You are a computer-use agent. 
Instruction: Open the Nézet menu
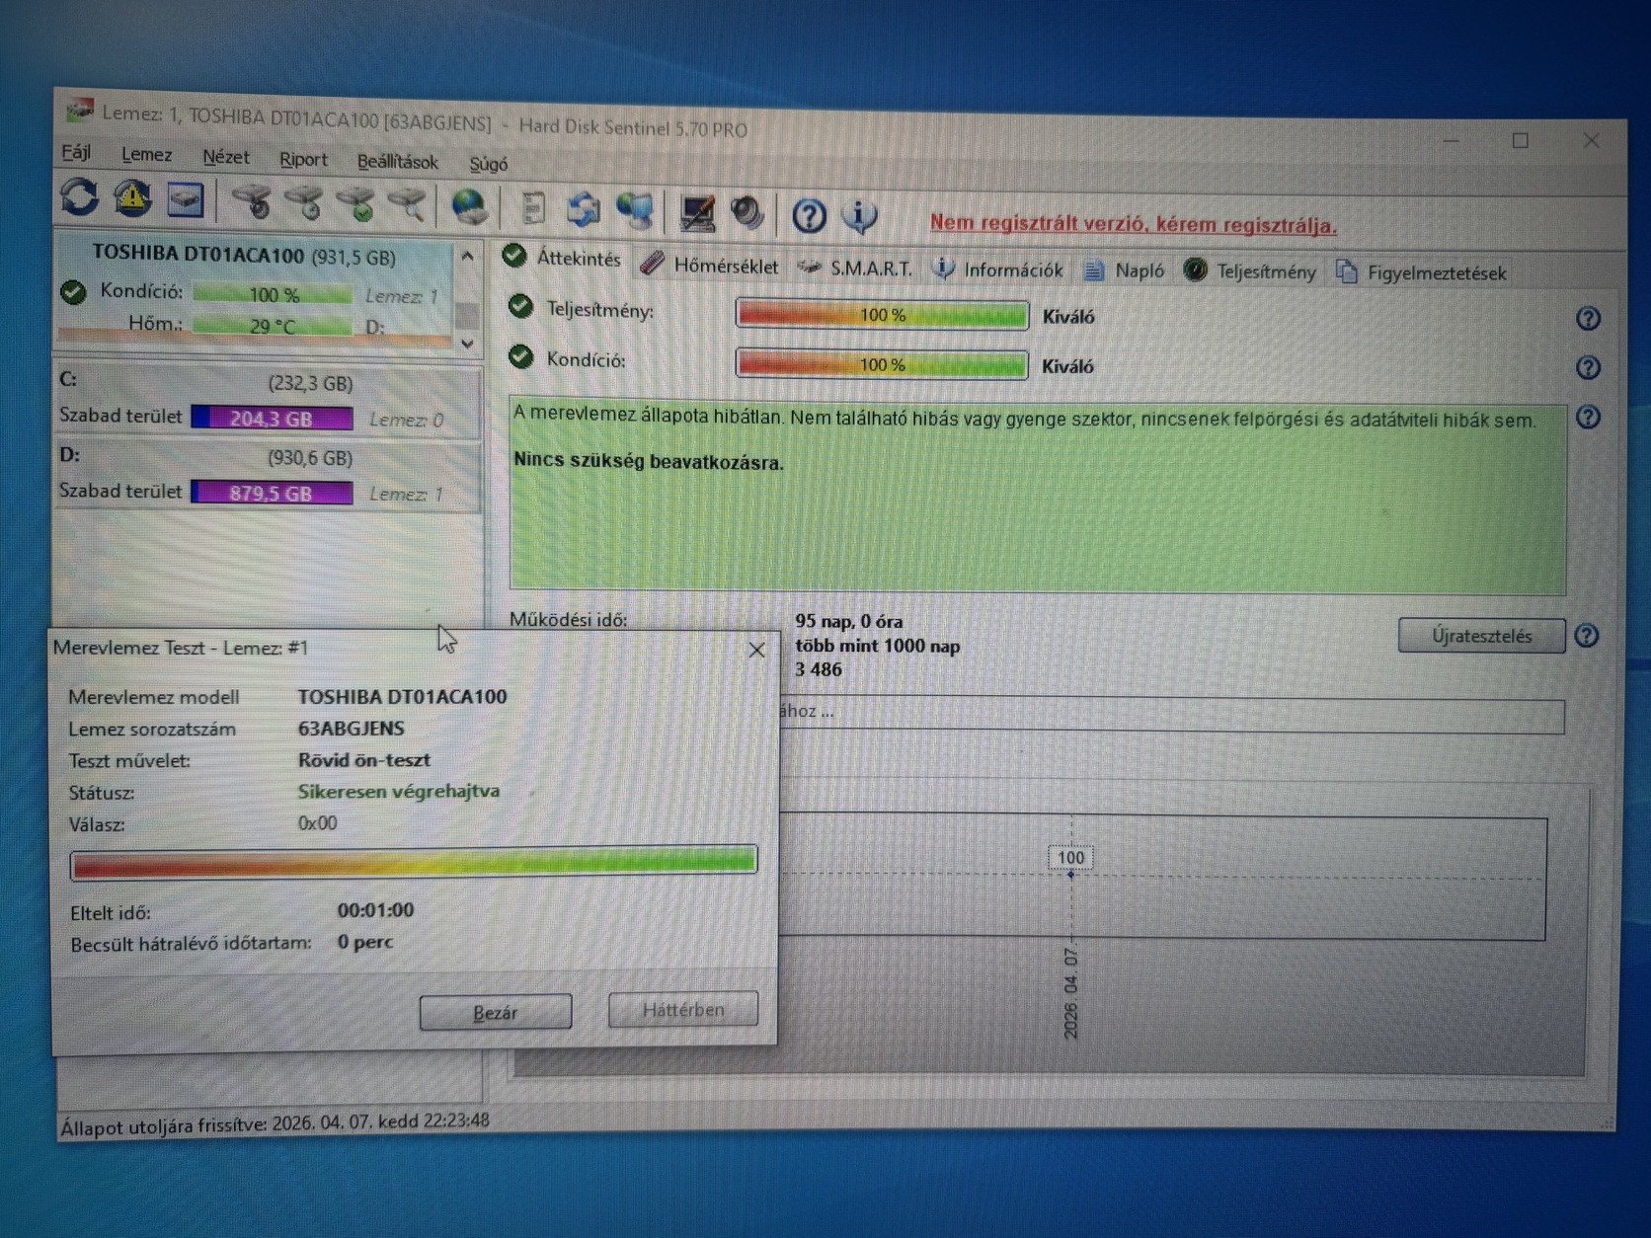225,157
